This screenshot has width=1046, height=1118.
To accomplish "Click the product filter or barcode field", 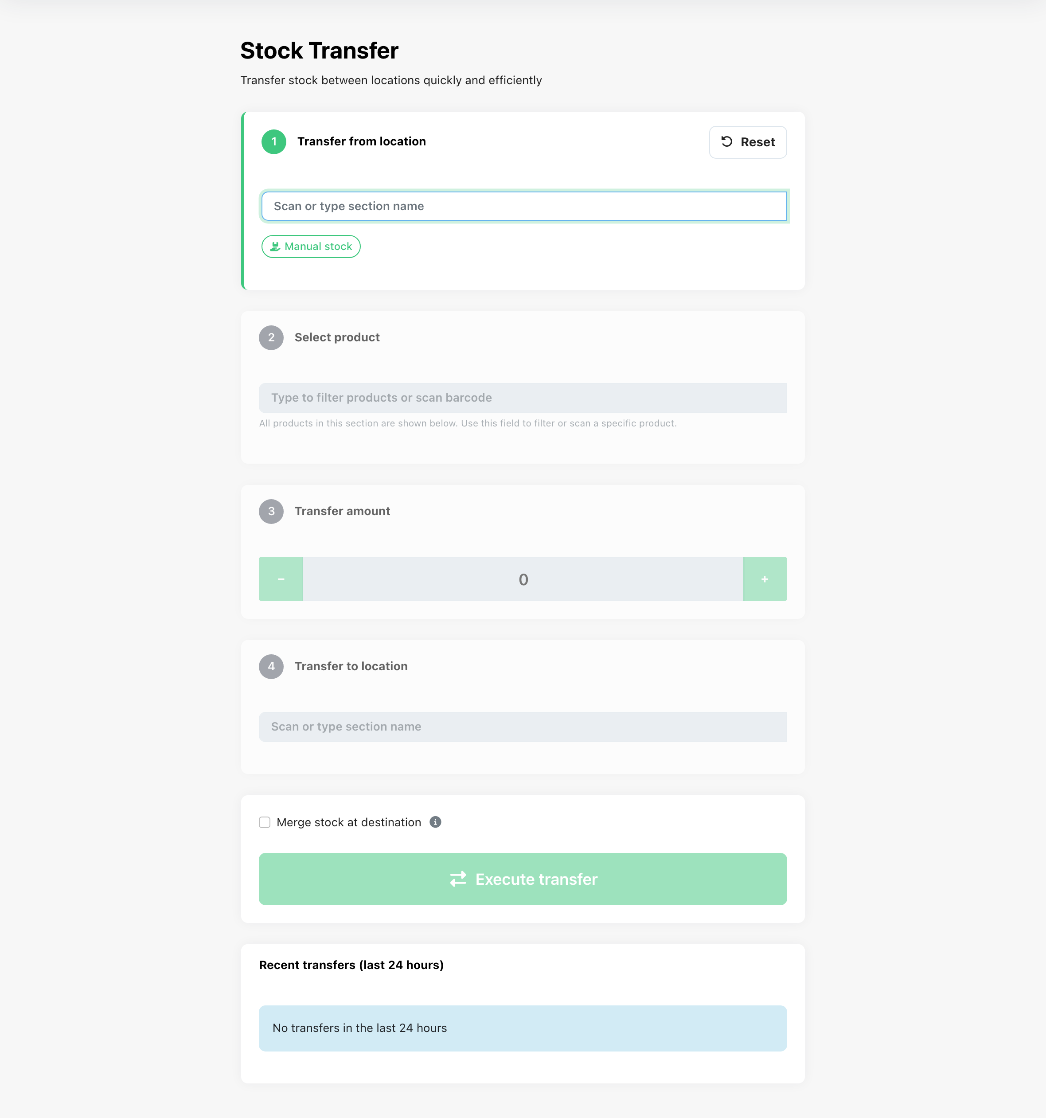I will pos(523,398).
